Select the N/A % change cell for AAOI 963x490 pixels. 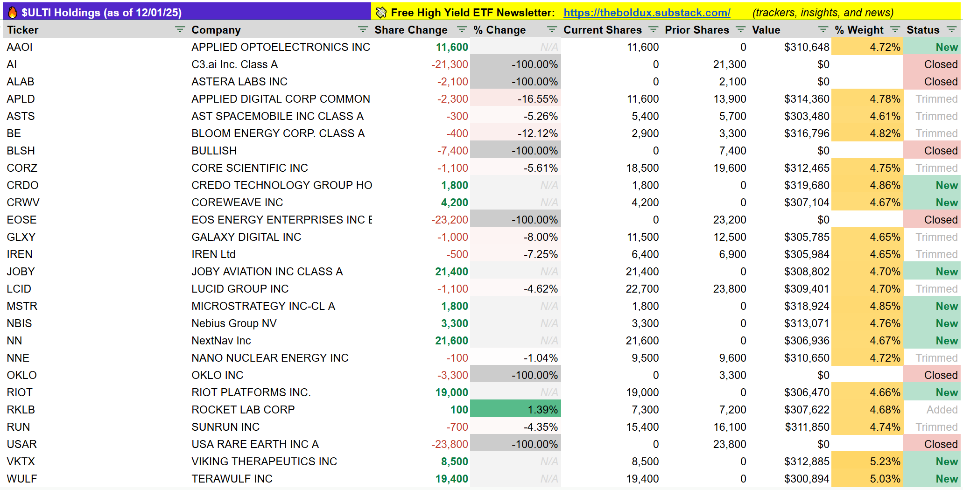pos(515,47)
